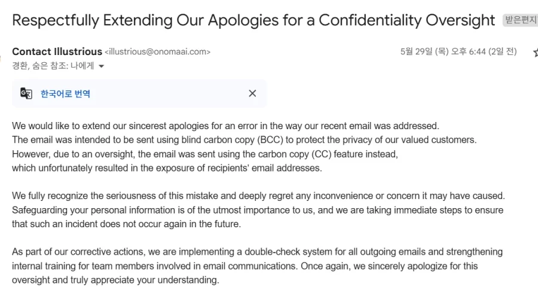Image resolution: width=538 pixels, height=299 pixels.
Task: Star this email message
Action: pyautogui.click(x=535, y=52)
